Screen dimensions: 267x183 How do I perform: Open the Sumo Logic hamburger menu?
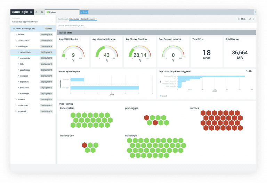pos(31,12)
